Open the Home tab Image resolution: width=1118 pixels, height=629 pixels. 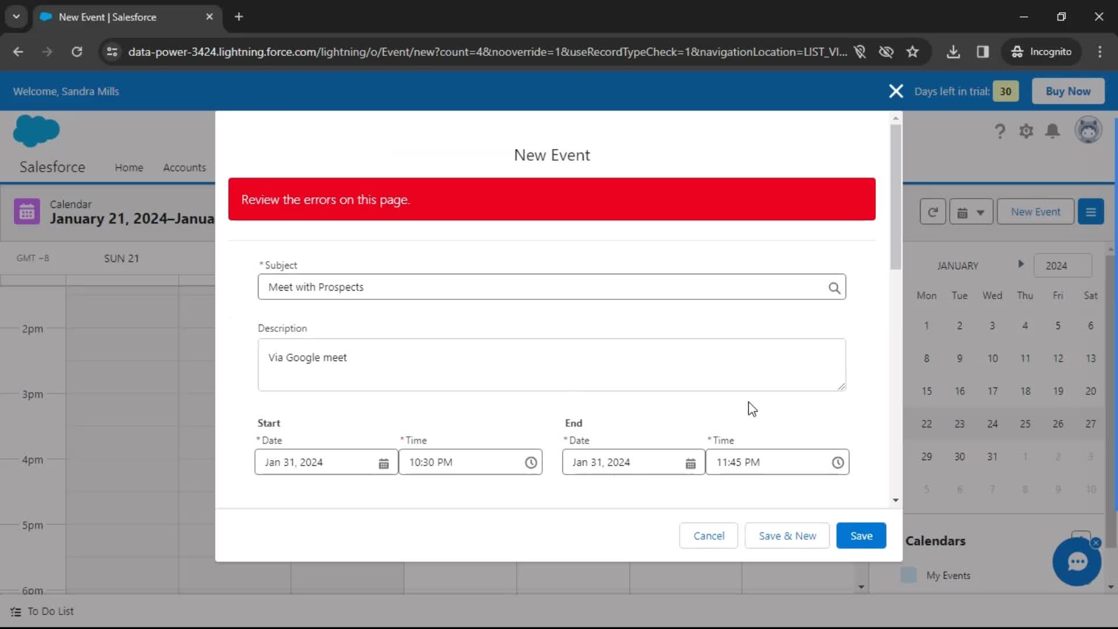click(129, 168)
